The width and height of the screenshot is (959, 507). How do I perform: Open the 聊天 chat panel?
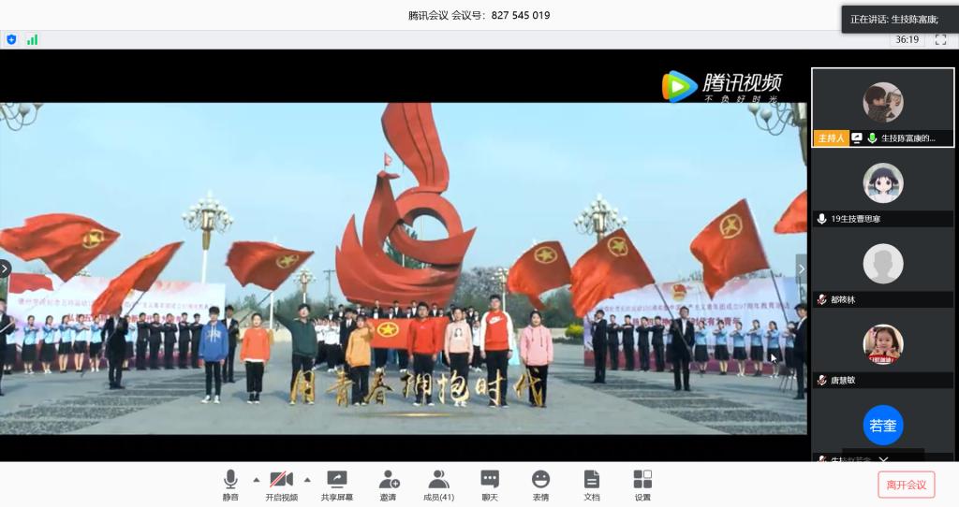[490, 485]
